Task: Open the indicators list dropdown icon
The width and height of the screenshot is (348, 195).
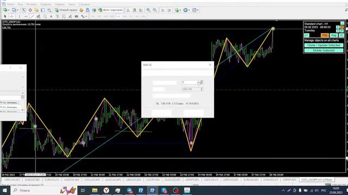Action: 178,10
